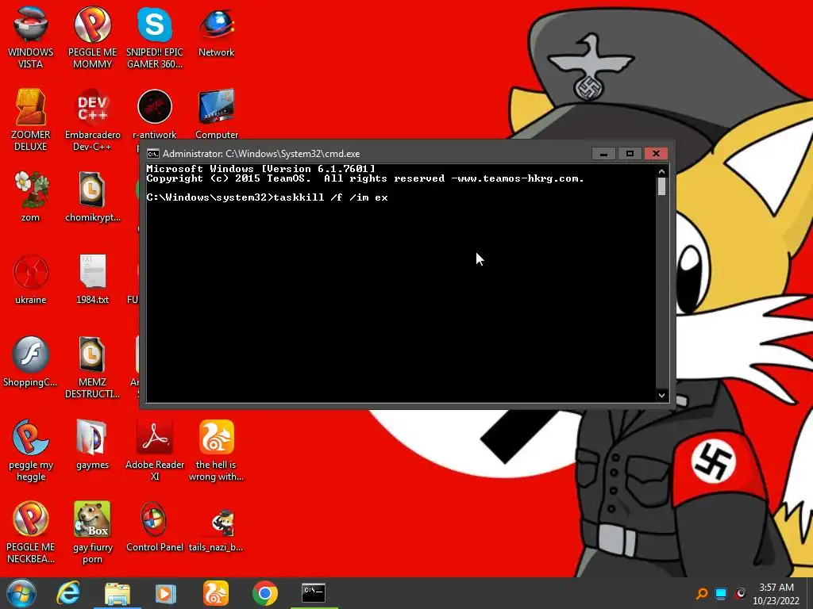Open the ShoppingC... Flash icon
813x609 pixels.
31,362
